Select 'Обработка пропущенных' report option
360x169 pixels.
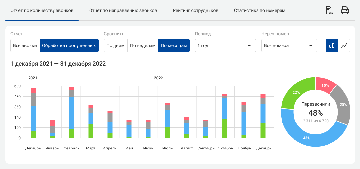pyautogui.click(x=69, y=45)
